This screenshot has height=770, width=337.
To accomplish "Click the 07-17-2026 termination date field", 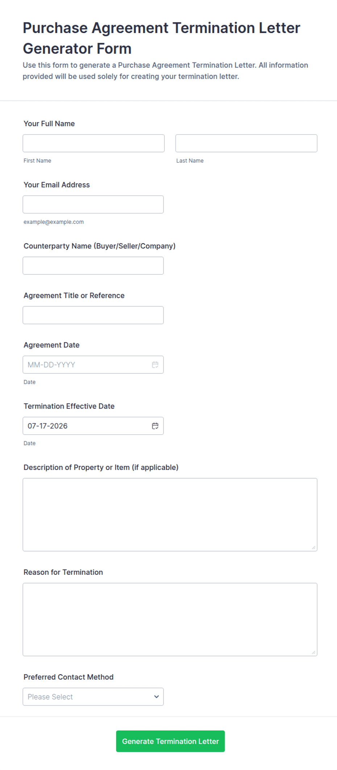I will pyautogui.click(x=93, y=426).
